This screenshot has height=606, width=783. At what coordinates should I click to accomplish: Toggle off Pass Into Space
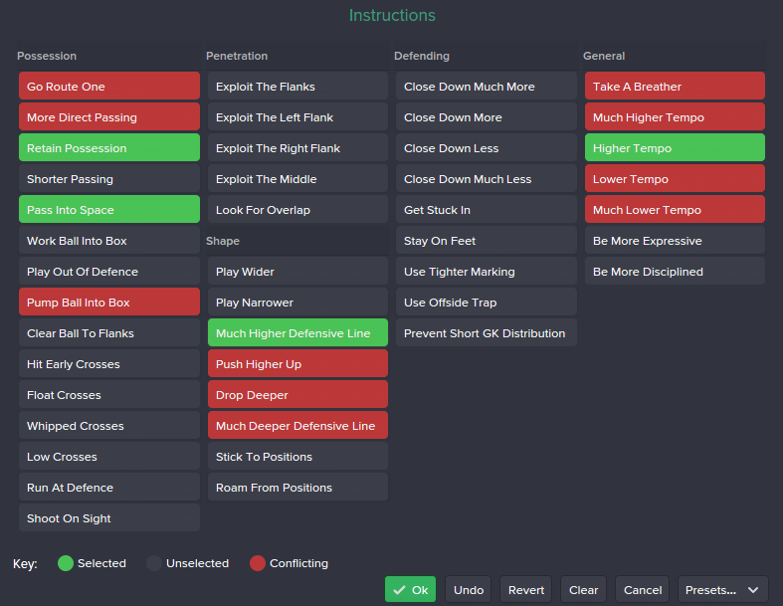point(109,209)
